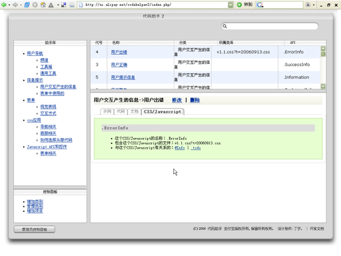Open the 通用工具 link in sidebar
The image size is (341, 256).
48,73
